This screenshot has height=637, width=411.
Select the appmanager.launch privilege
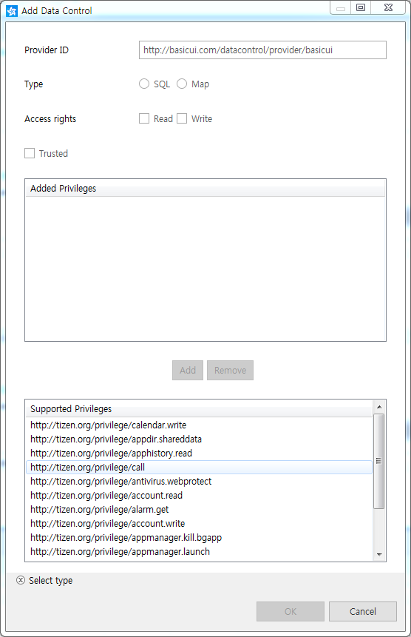[x=199, y=552]
